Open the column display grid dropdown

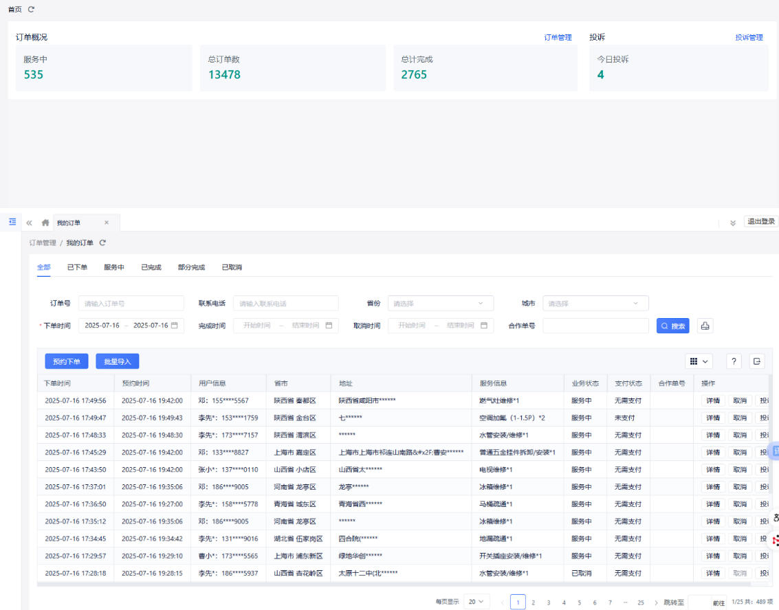click(x=699, y=361)
